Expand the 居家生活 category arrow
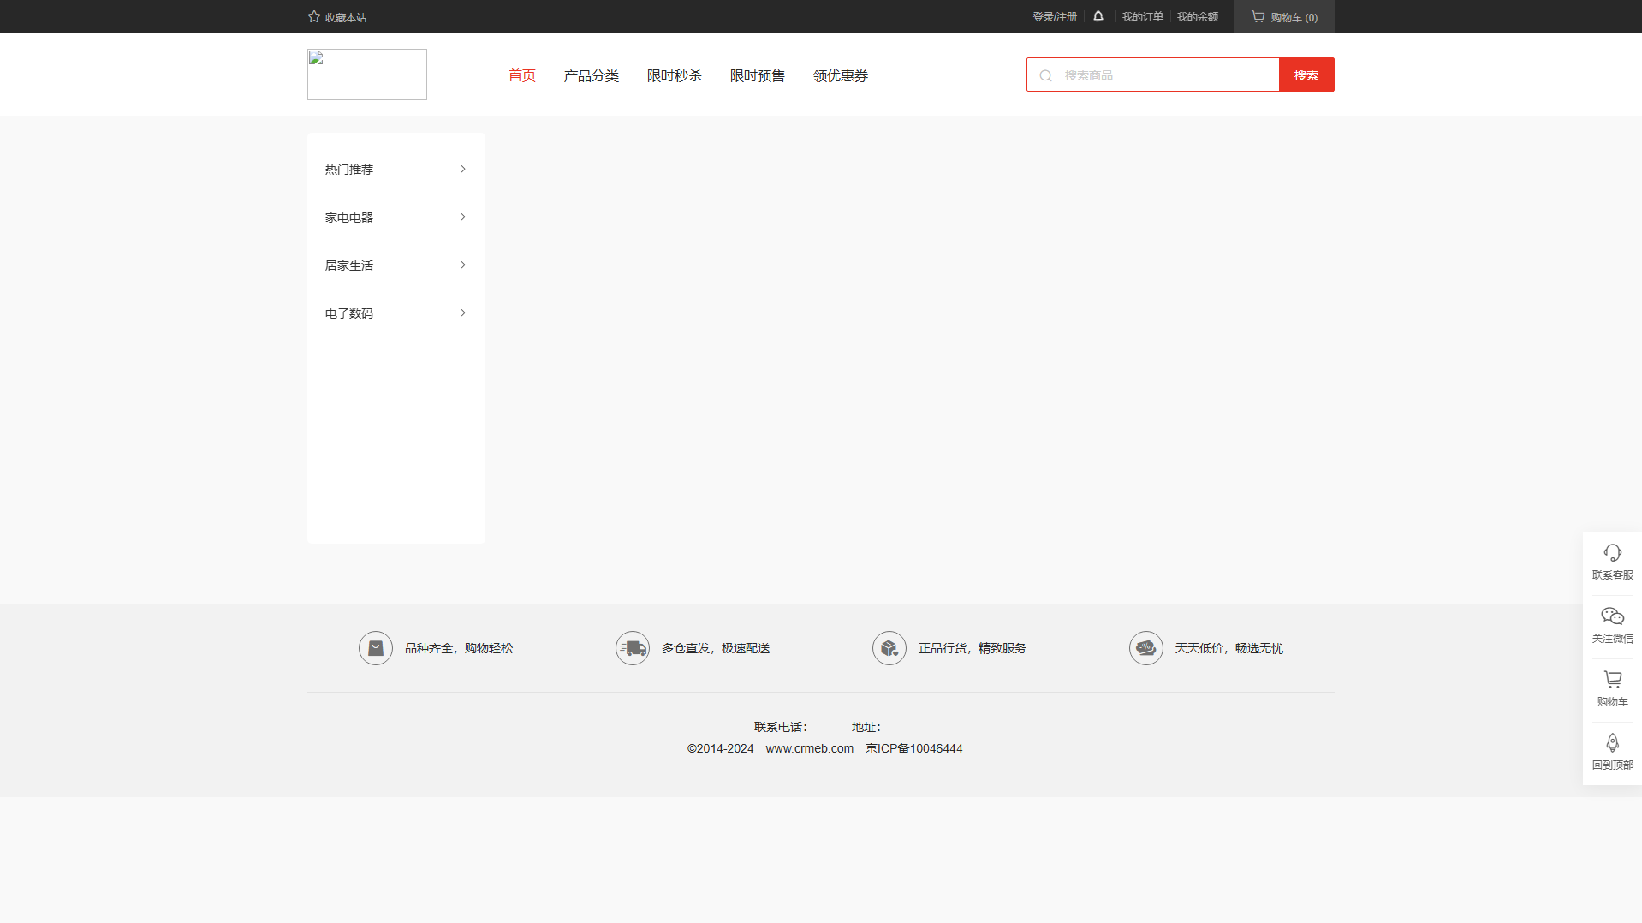This screenshot has width=1642, height=923. [x=463, y=265]
